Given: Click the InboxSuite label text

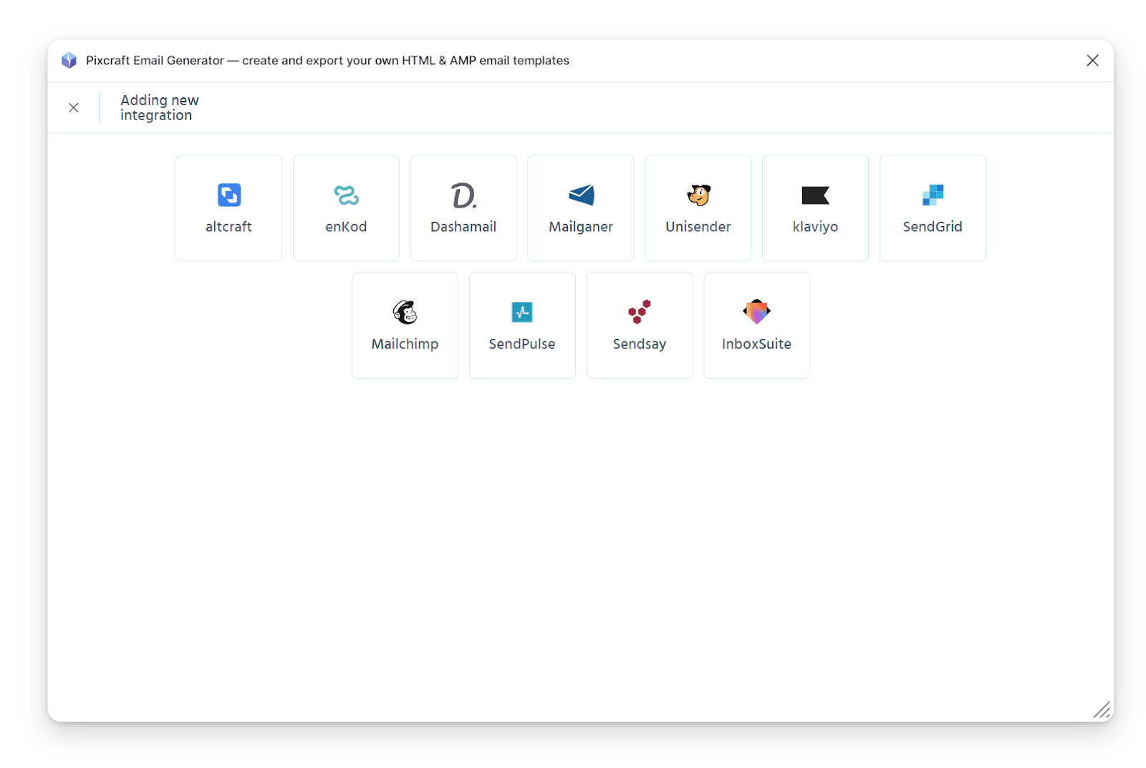Looking at the screenshot, I should 756,344.
